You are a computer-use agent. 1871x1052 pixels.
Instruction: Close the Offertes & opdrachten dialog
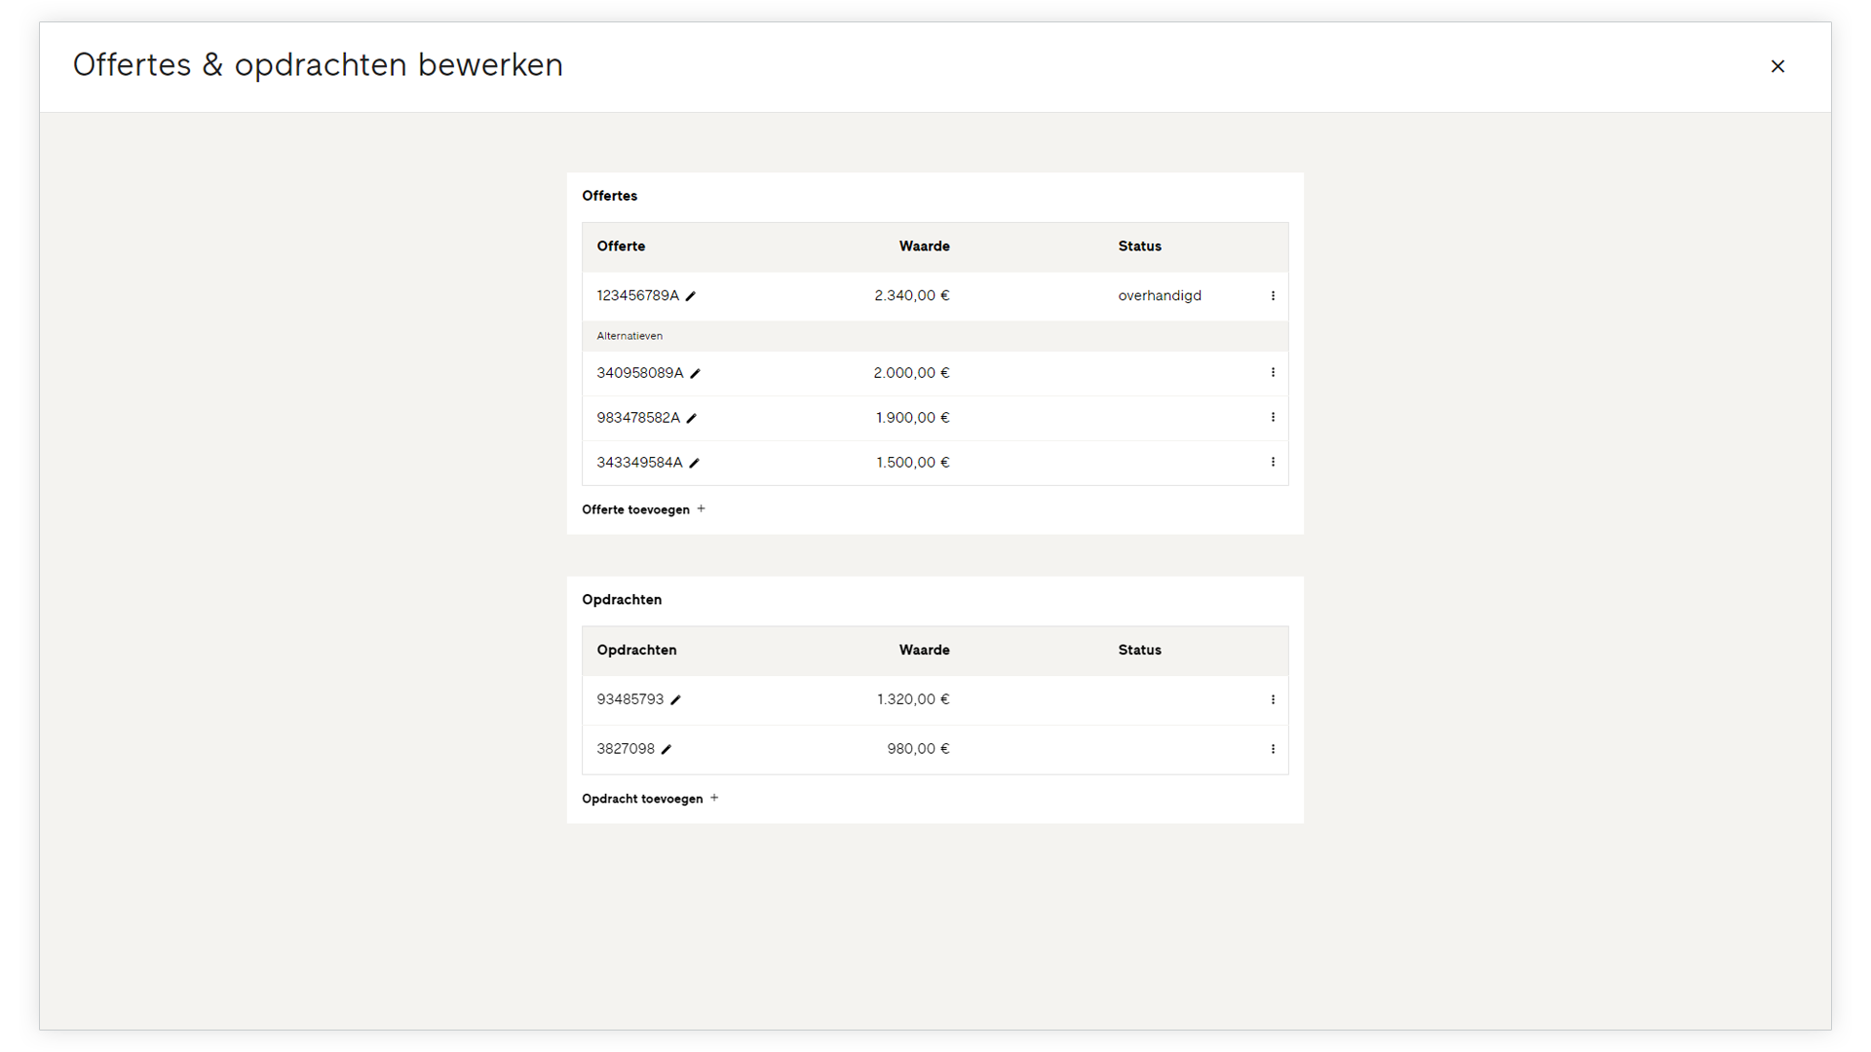point(1777,66)
